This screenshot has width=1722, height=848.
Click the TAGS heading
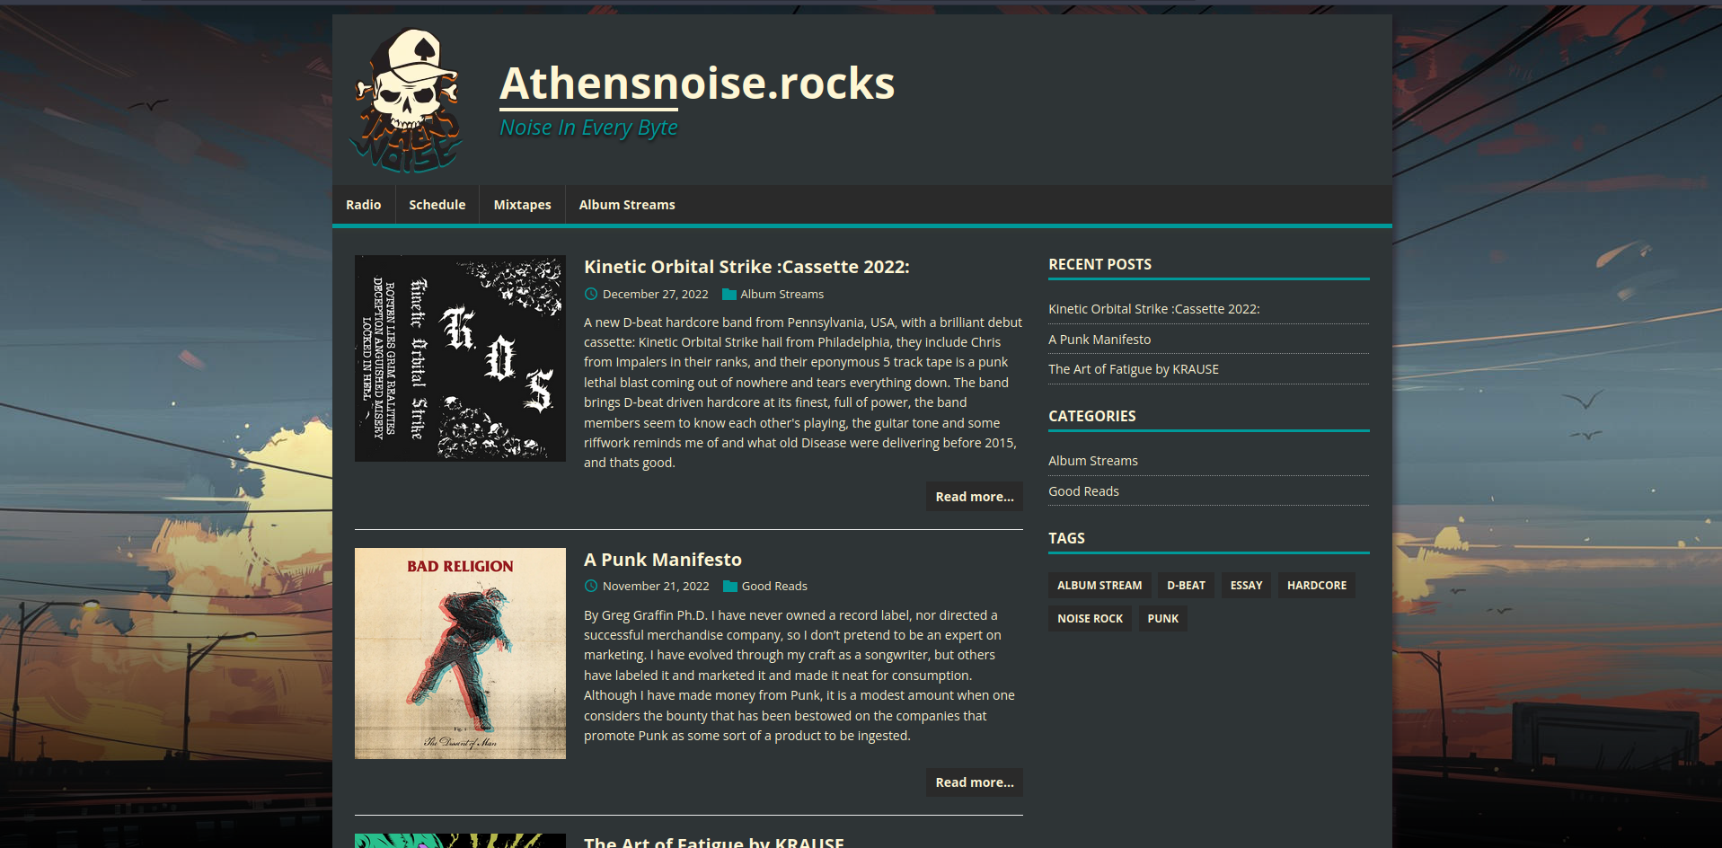1066,538
